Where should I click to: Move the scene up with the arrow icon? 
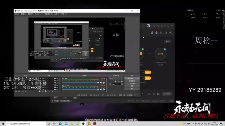[23, 91]
